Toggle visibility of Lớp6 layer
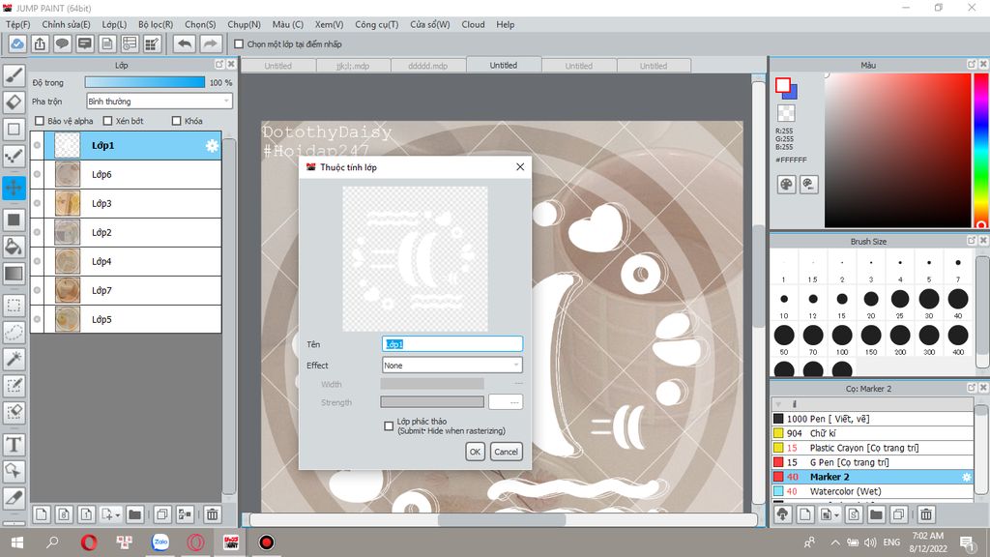Viewport: 990px width, 557px height. pyautogui.click(x=38, y=174)
